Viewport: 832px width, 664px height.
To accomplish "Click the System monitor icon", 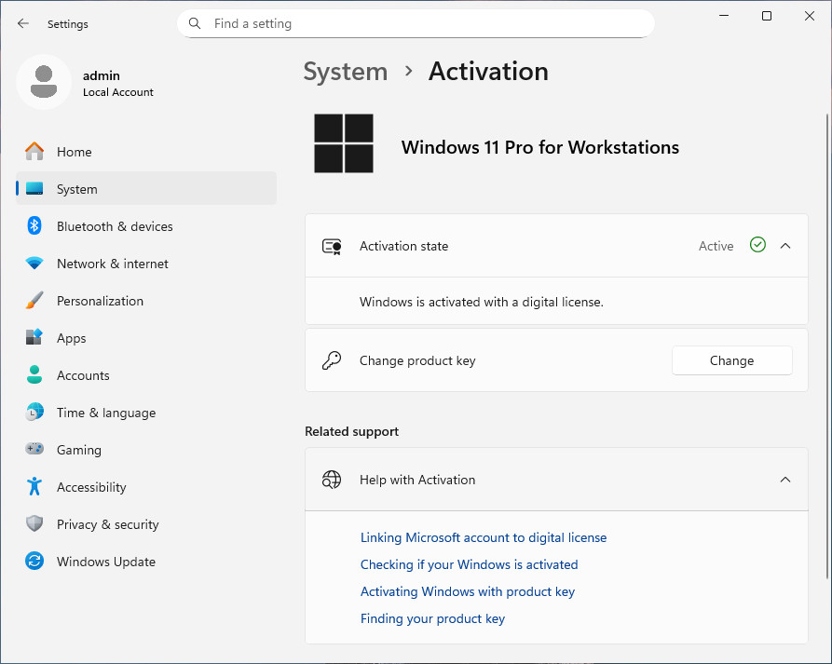I will coord(34,189).
